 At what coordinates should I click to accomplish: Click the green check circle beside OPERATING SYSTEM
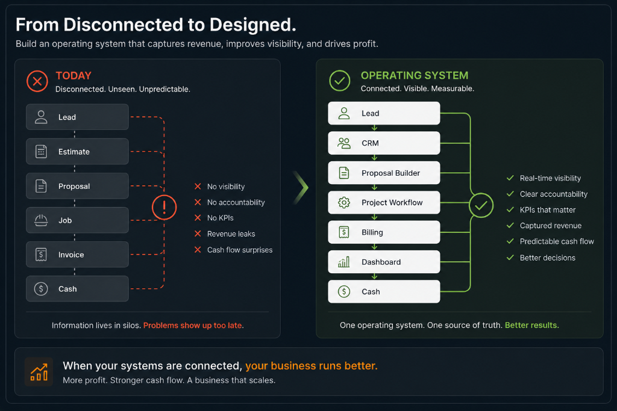coord(340,81)
